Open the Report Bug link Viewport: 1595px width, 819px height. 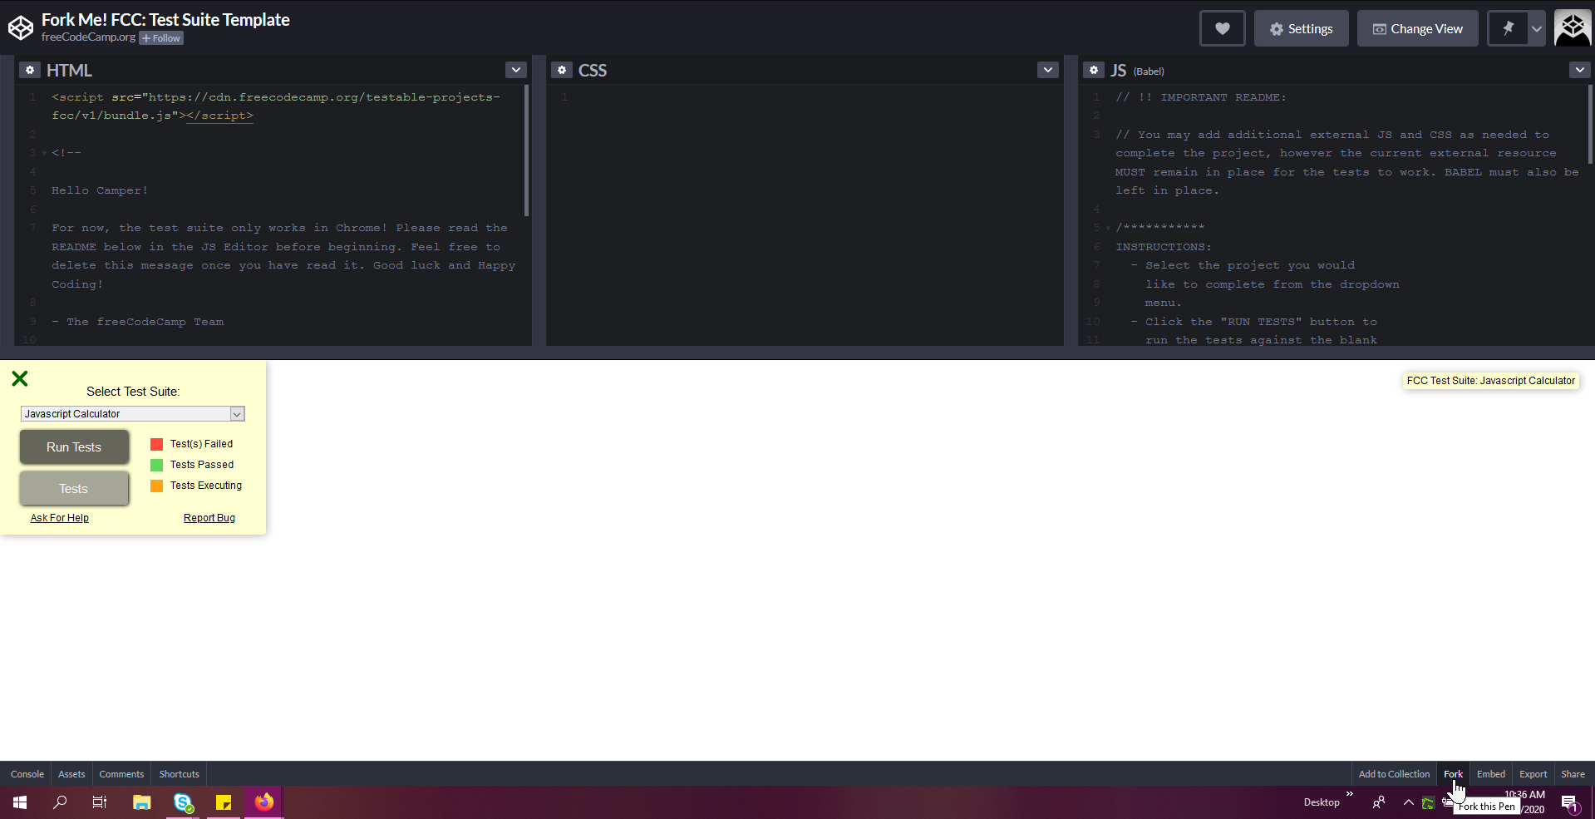pos(209,518)
